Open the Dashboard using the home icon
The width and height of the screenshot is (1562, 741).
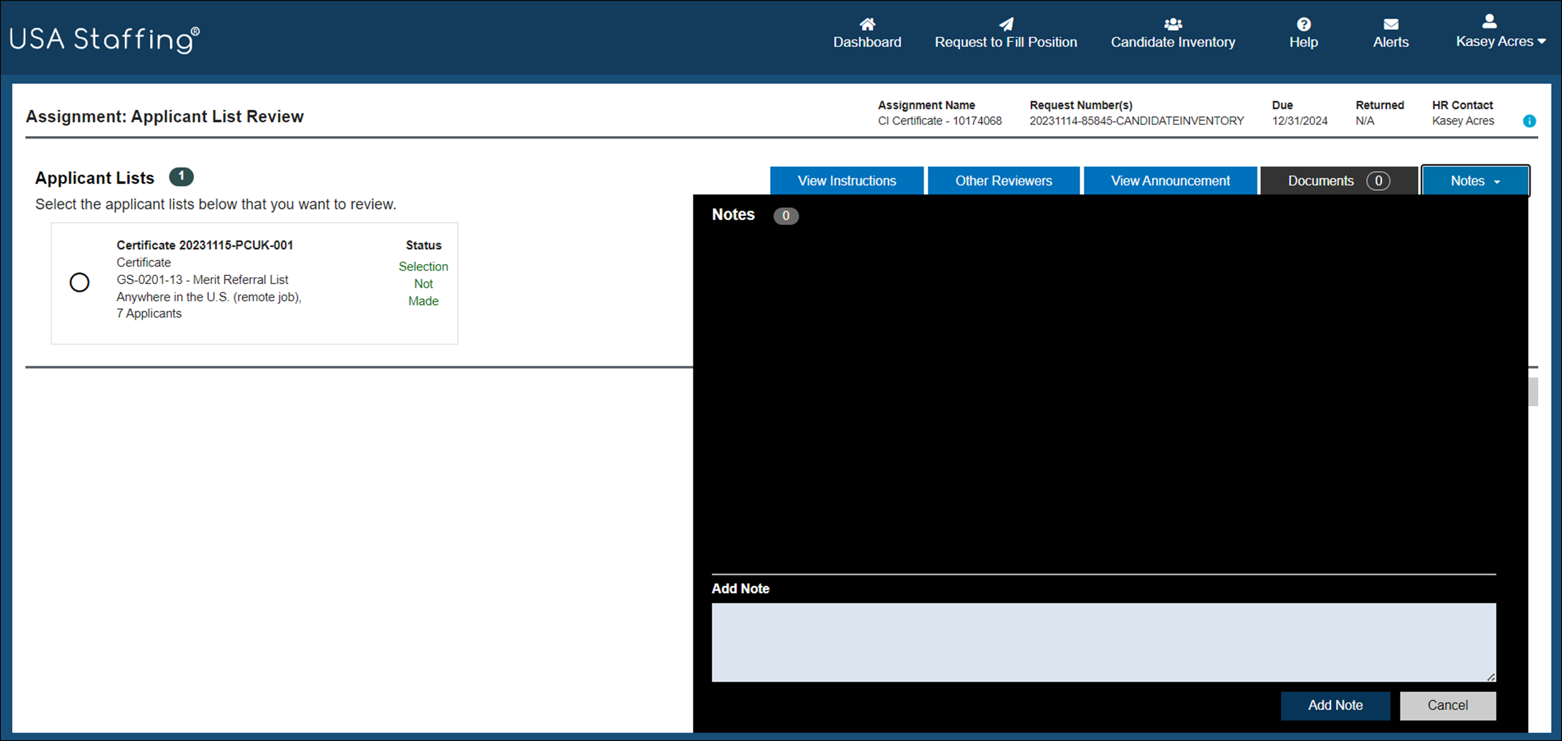[867, 24]
